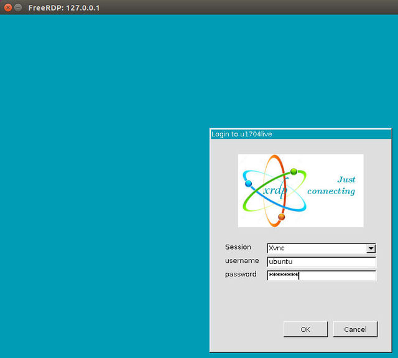Image resolution: width=398 pixels, height=358 pixels.
Task: Cancel the xrdp login dialog
Action: coord(355,329)
